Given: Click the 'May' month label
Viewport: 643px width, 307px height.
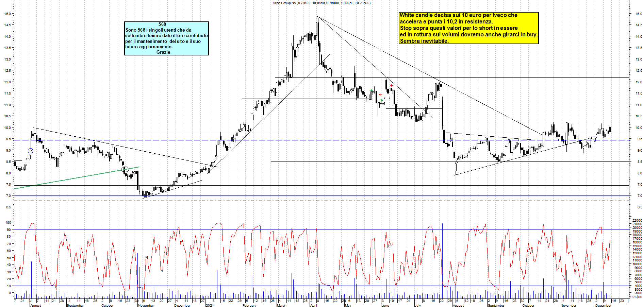Looking at the screenshot, I should click(348, 305).
